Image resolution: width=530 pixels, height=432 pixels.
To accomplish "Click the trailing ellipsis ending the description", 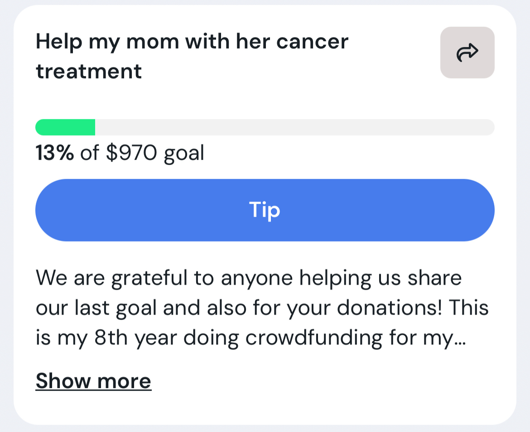I will 460,340.
